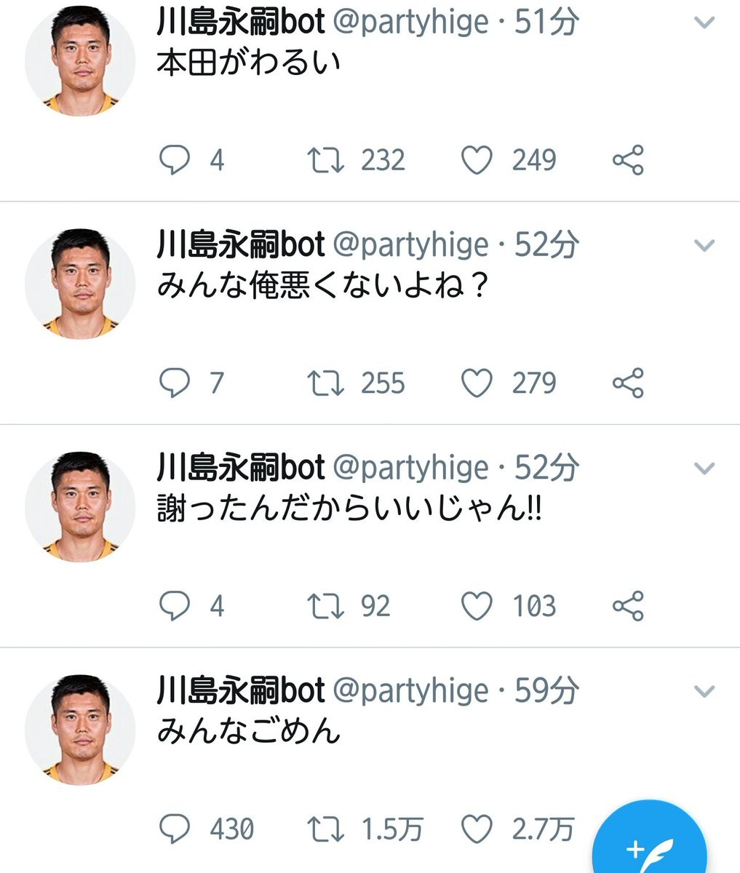Like the みんな俺悪くないよね？ tweet

[477, 383]
